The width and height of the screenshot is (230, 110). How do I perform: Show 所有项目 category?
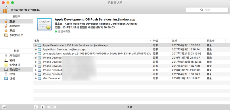click(x=16, y=56)
